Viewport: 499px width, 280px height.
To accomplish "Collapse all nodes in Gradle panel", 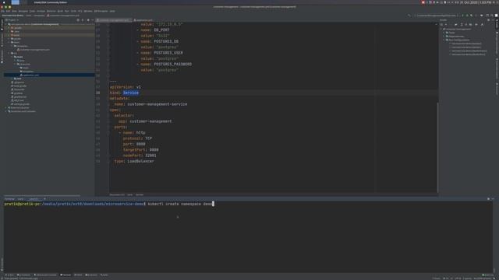I will [466, 24].
